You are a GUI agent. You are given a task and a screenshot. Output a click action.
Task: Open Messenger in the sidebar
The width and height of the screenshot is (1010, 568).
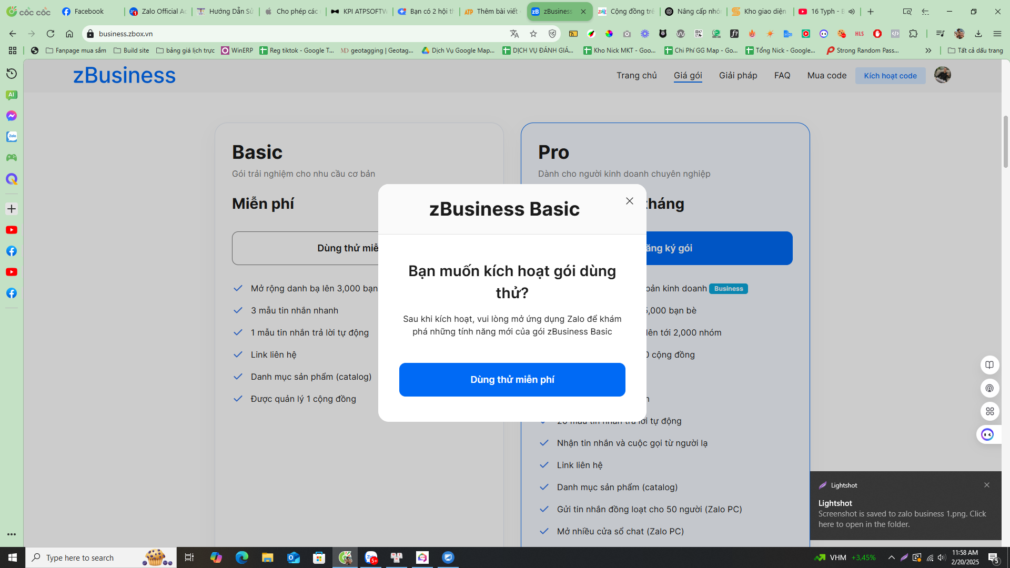click(12, 116)
